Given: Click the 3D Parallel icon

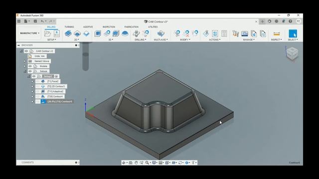Looking at the screenshot, I should [x=116, y=33].
